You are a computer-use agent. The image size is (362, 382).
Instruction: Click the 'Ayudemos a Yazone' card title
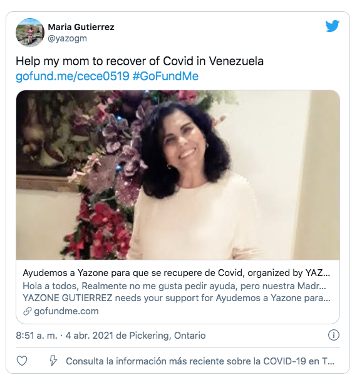point(177,273)
